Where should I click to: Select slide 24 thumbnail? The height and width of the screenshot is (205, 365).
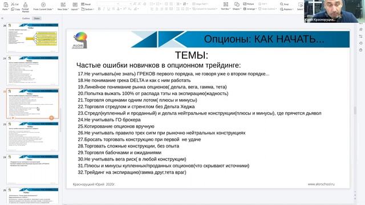click(33, 170)
